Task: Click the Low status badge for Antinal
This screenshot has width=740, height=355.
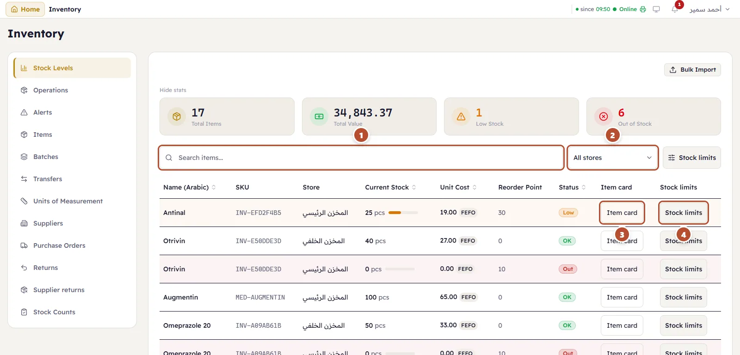Action: point(568,213)
